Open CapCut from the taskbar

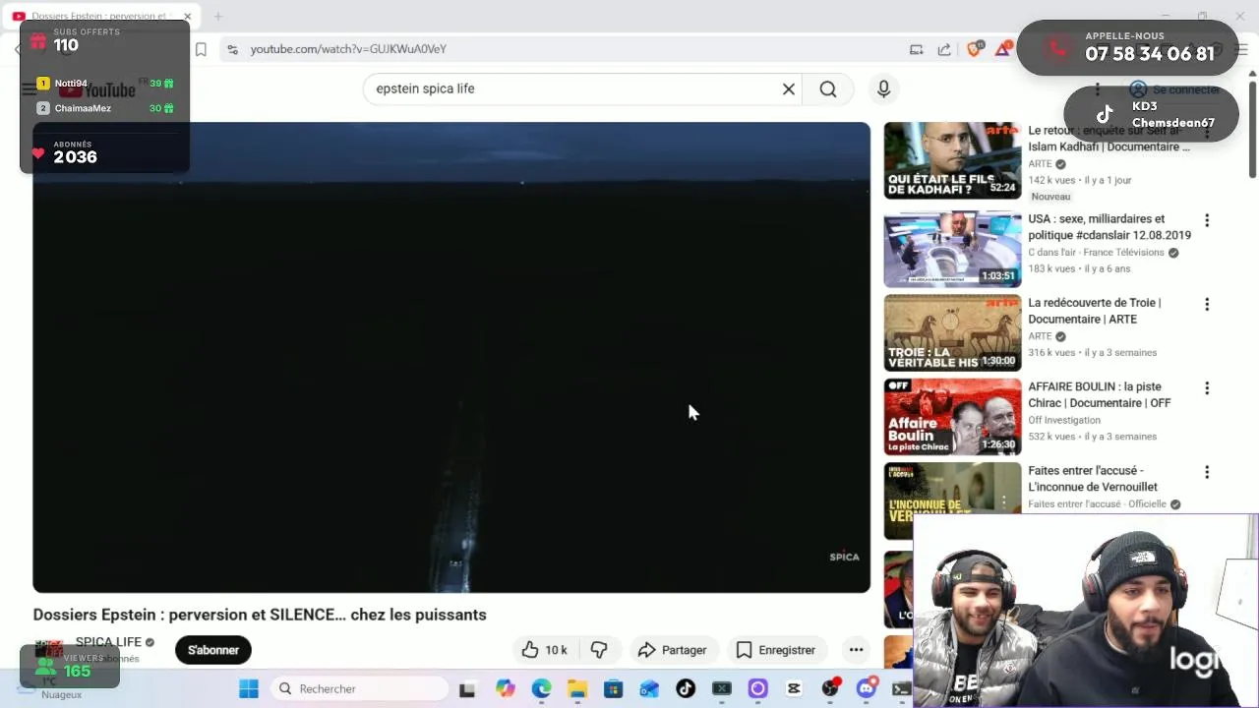tap(794, 688)
